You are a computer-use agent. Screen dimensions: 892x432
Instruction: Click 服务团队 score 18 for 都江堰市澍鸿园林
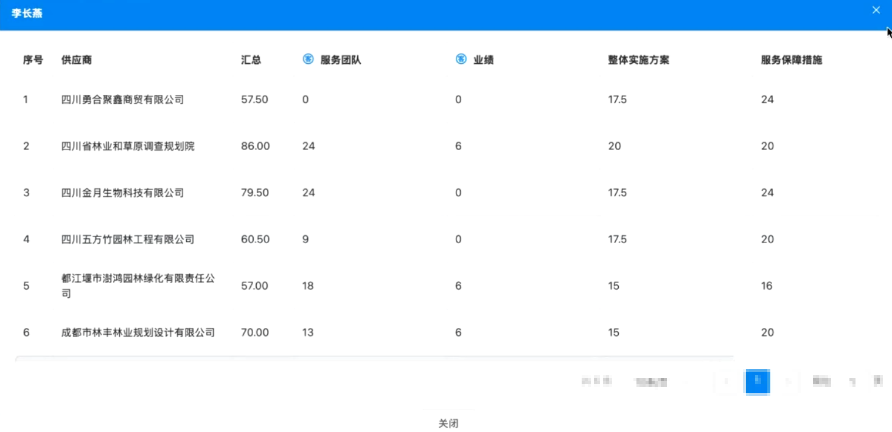308,286
